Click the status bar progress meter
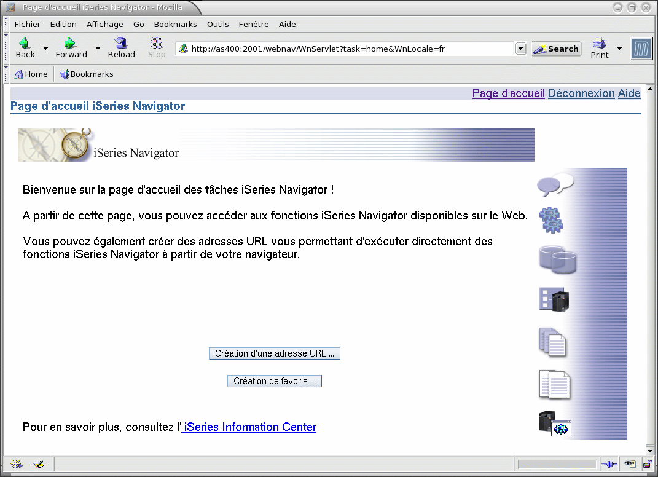The width and height of the screenshot is (658, 477). coord(557,464)
